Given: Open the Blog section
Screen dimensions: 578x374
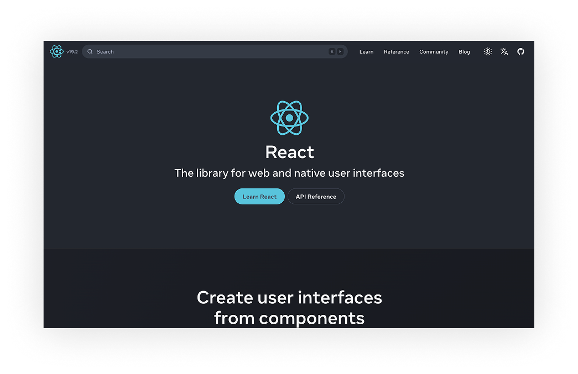Looking at the screenshot, I should [464, 51].
